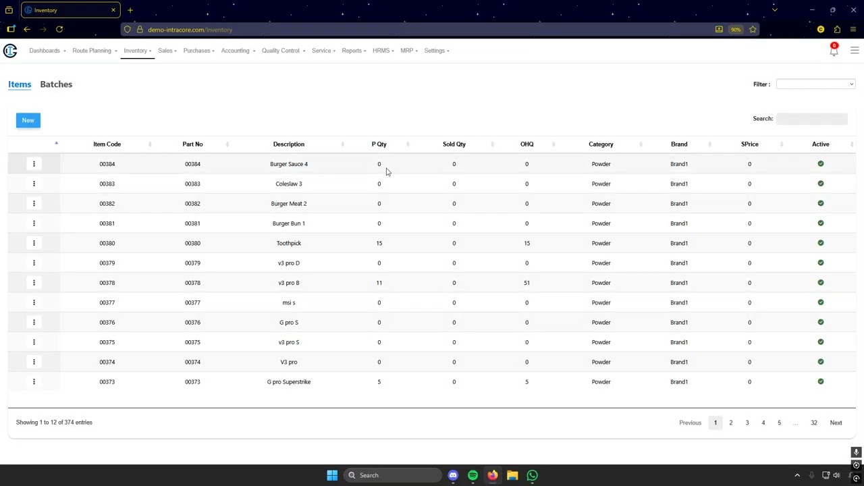Open row menu for G pro Superstrike

(x=34, y=381)
